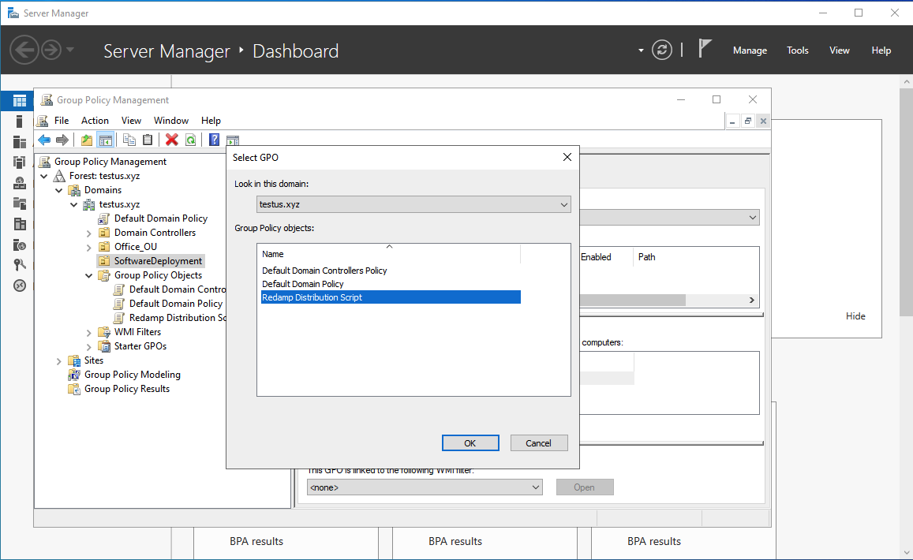Click the red Delete icon in toolbar

pos(171,140)
